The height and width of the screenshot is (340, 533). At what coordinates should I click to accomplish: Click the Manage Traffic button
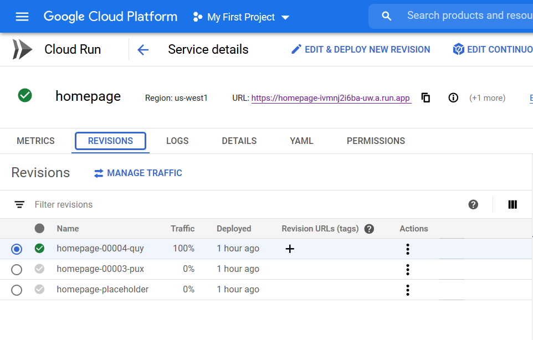[x=138, y=173]
